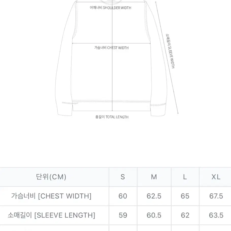Click sleeve length value 59
This screenshot has height=231, width=231.
[123, 215]
